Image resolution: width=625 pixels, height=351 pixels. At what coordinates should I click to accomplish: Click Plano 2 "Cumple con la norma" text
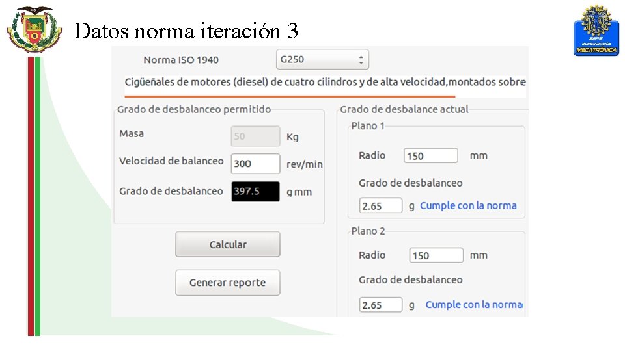[473, 304]
